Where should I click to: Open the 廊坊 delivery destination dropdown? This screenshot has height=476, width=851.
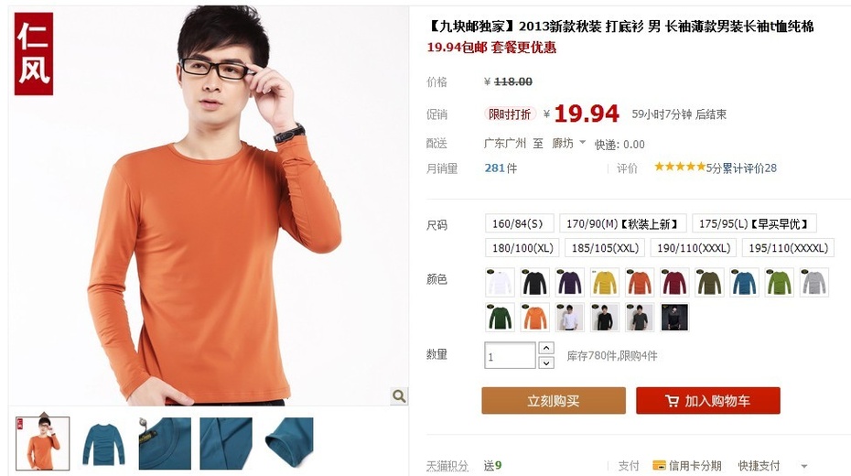[569, 144]
